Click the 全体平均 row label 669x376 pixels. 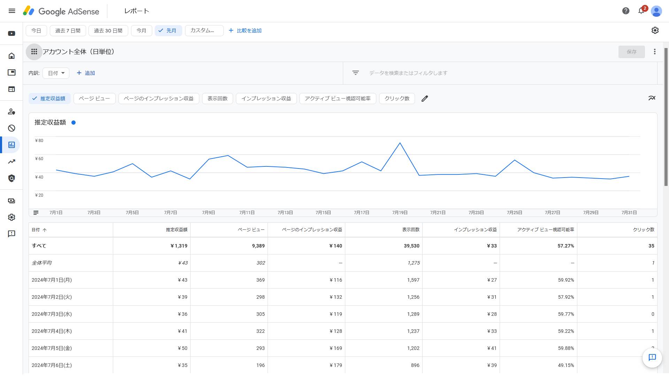pos(42,263)
